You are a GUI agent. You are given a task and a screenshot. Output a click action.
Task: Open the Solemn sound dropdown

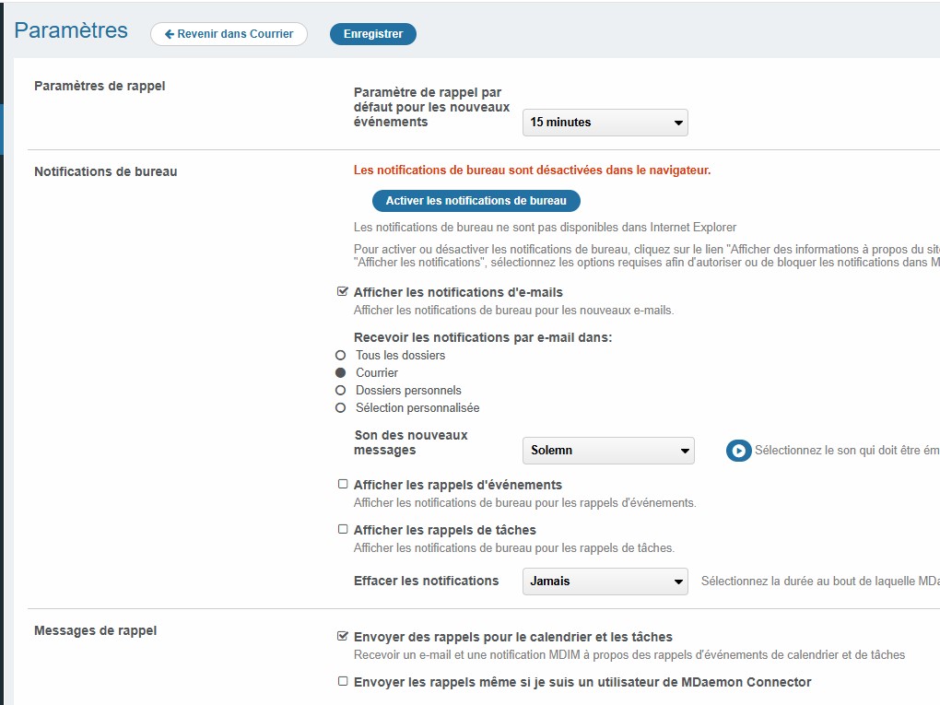607,451
